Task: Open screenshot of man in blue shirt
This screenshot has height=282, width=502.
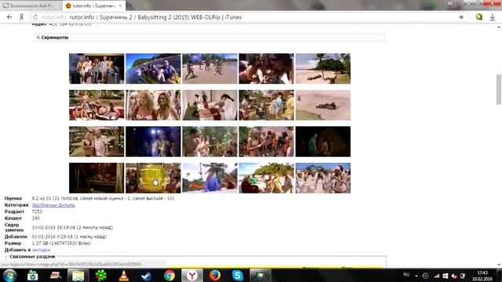Action: (x=209, y=178)
